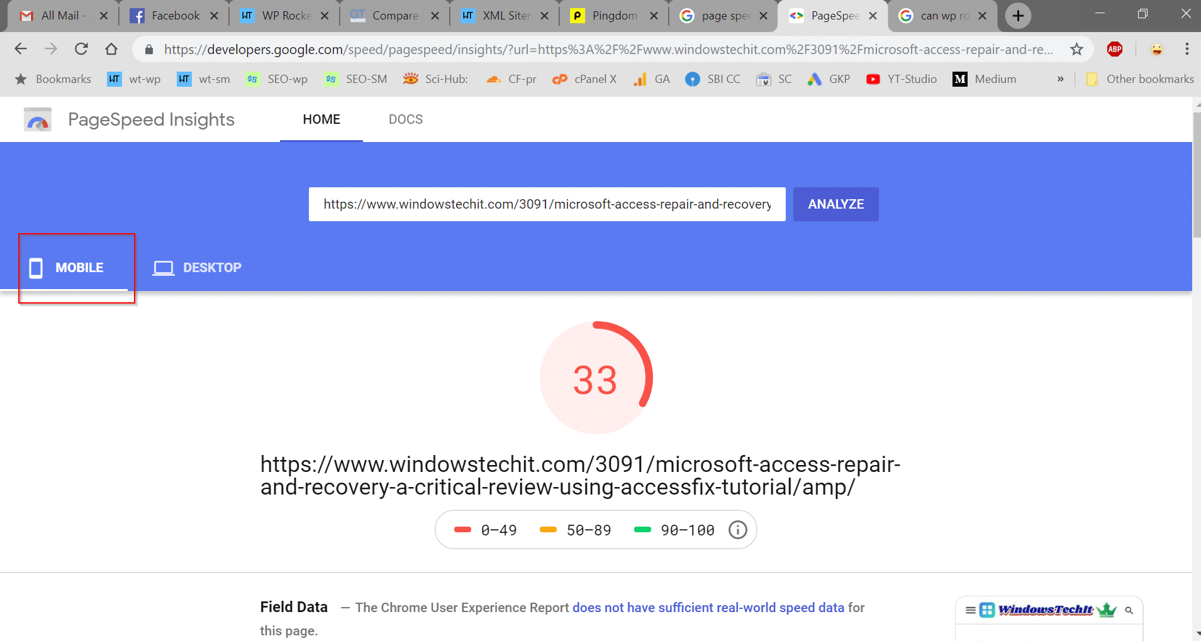Click the scrollbar down arrow
The width and height of the screenshot is (1201, 641).
(x=1197, y=633)
